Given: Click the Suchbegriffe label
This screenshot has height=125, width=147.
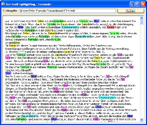Looking at the screenshot, I should (x=10, y=11).
